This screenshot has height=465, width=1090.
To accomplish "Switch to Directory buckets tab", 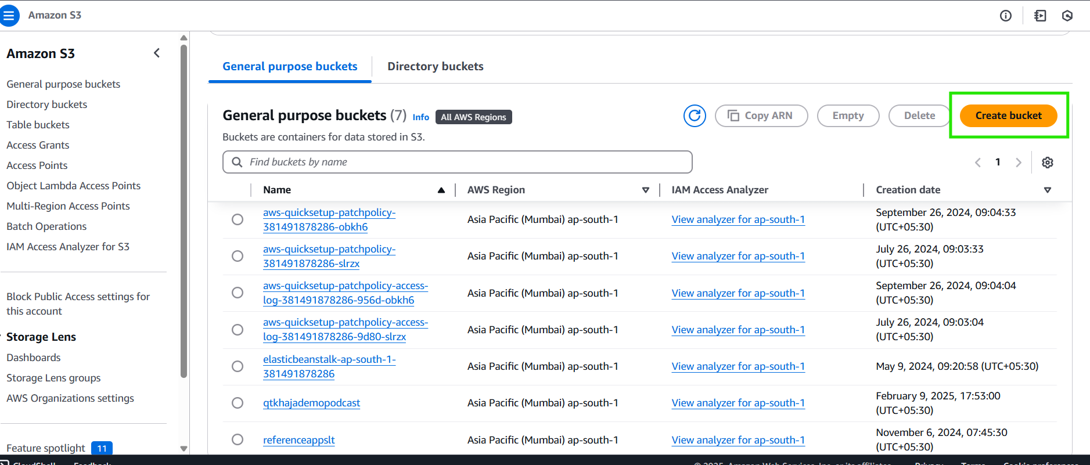I will [436, 66].
